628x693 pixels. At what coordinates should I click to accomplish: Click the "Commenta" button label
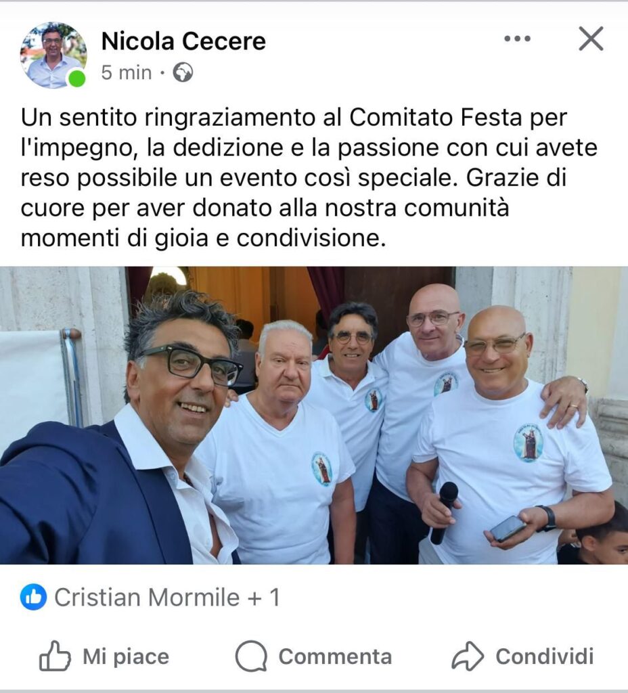(335, 656)
